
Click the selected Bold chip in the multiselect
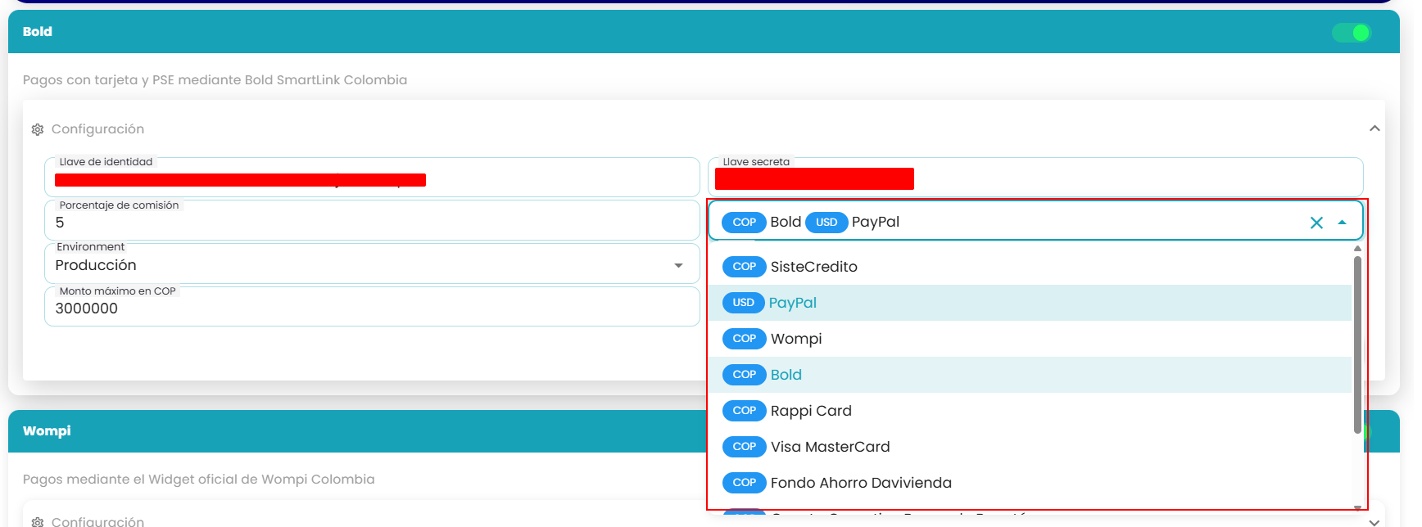point(762,222)
